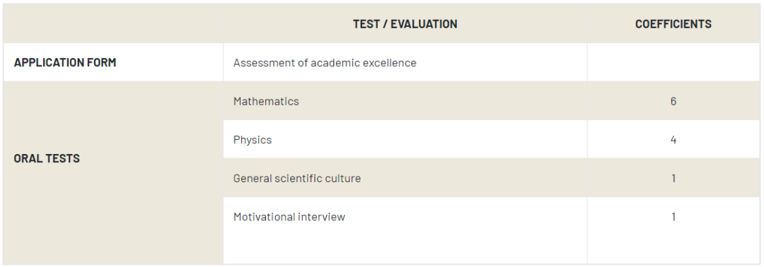The image size is (764, 267).
Task: Select Physics coefficient value 4
Action: click(x=673, y=140)
